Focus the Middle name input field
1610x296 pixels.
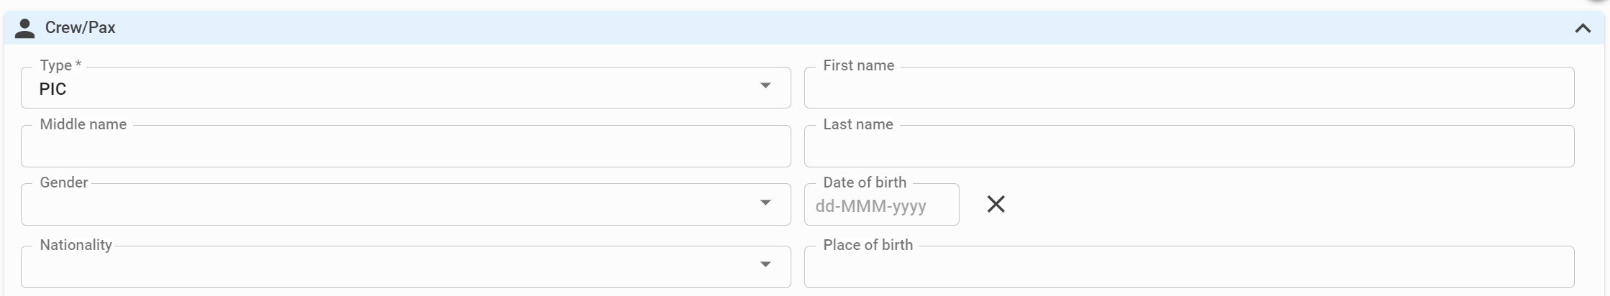click(x=406, y=147)
